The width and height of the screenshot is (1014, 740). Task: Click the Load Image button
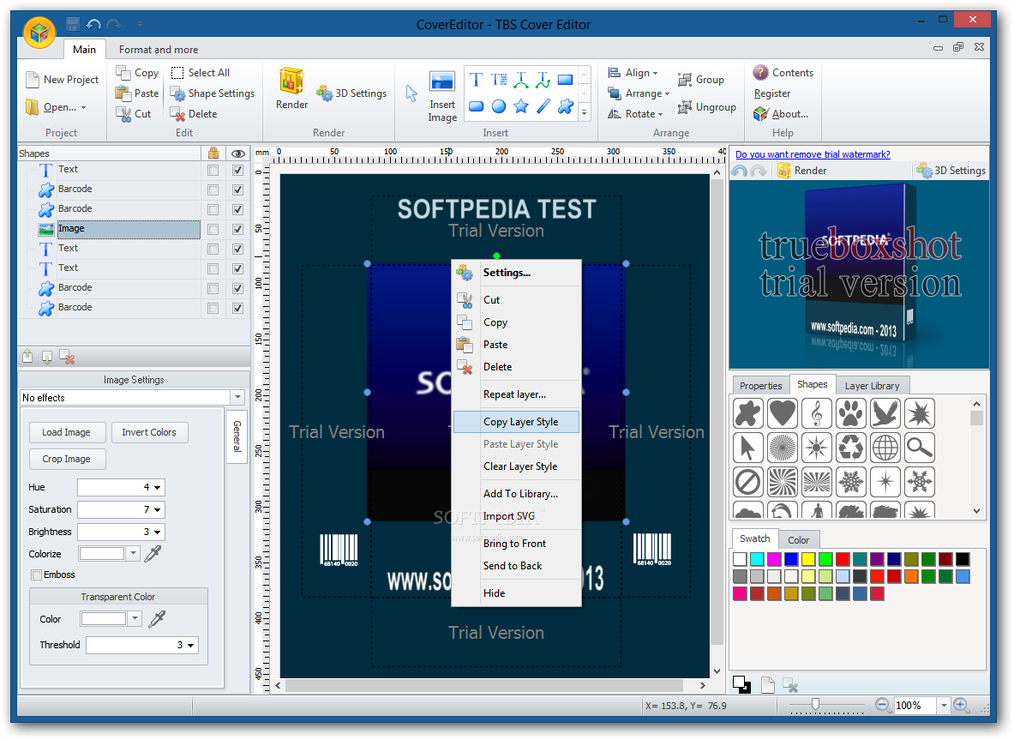pyautogui.click(x=66, y=432)
